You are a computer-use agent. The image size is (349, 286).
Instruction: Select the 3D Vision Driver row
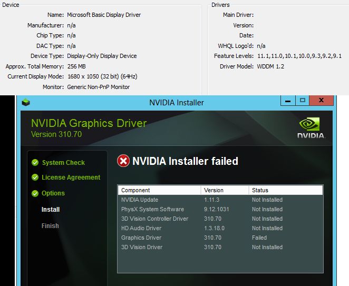coord(220,247)
